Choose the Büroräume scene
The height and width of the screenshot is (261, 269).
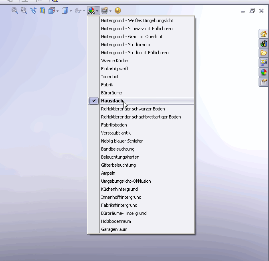[141, 93]
